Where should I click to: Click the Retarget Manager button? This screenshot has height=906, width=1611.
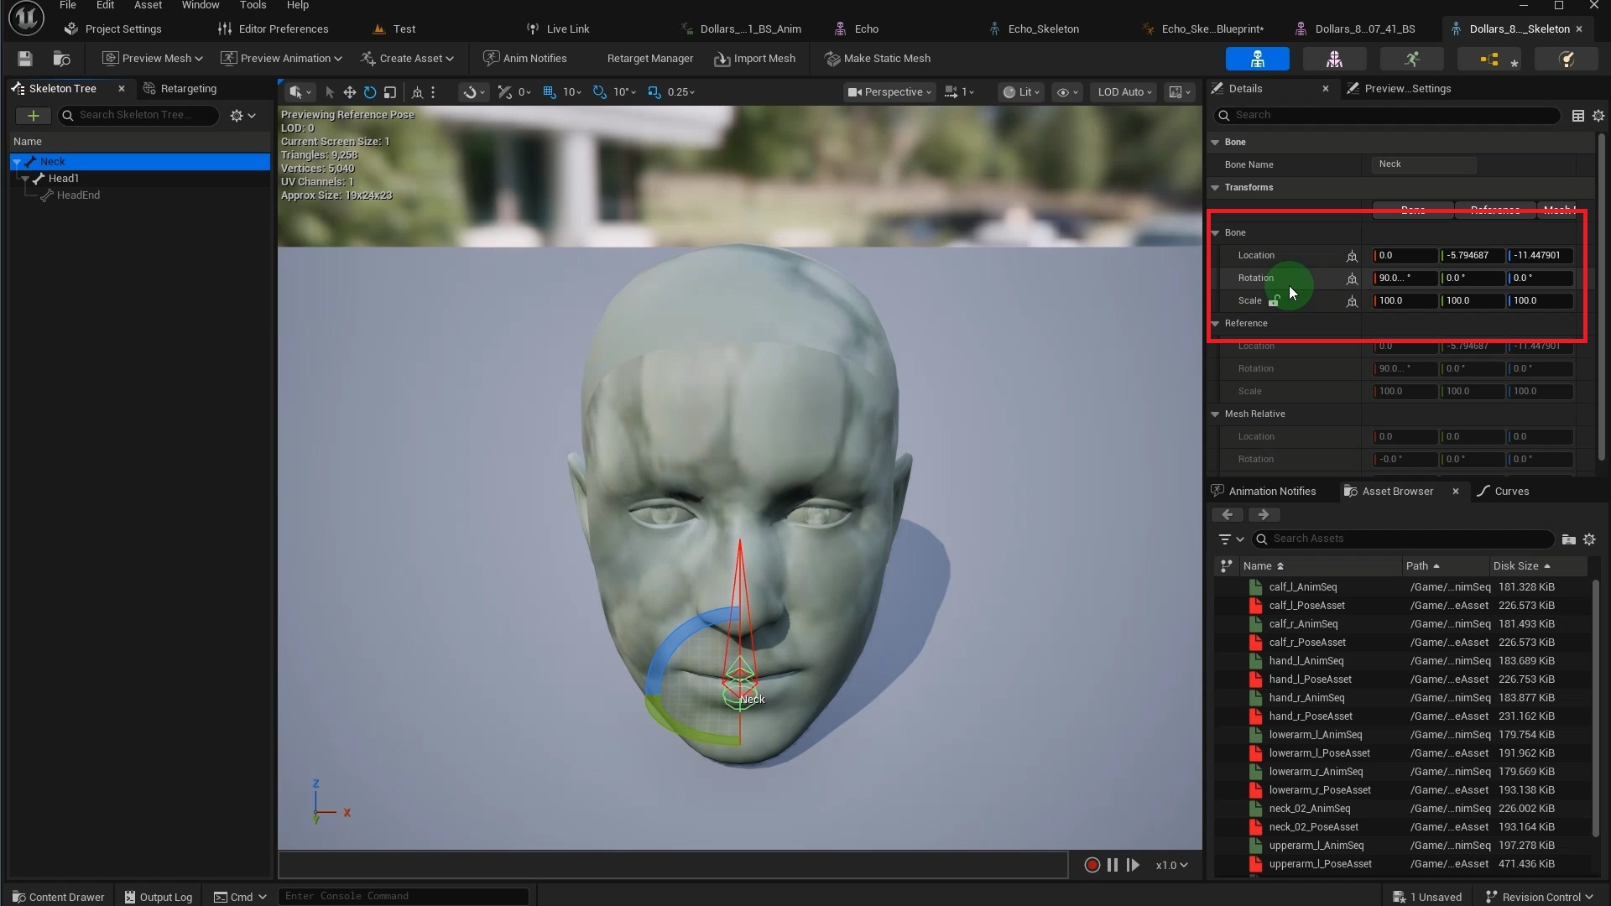649,59
